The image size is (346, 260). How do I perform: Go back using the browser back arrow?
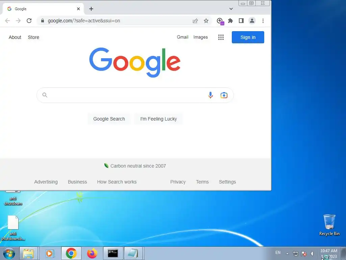7,21
